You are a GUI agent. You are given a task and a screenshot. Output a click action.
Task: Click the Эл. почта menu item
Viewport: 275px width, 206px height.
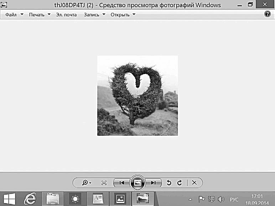click(x=66, y=15)
